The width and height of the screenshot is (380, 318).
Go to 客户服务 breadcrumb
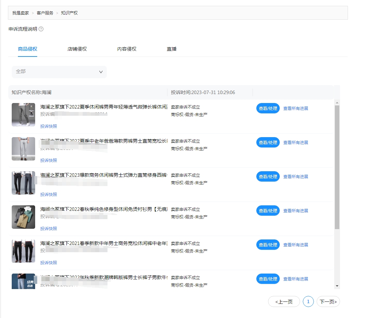45,13
